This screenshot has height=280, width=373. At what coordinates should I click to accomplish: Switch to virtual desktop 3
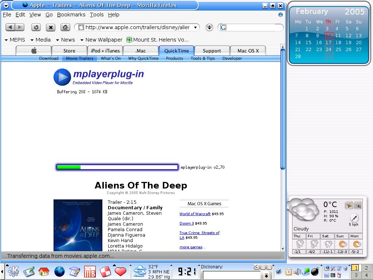tap(356, 276)
